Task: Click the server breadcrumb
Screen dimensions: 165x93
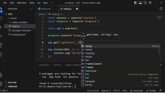Action: pyautogui.click(x=42, y=14)
